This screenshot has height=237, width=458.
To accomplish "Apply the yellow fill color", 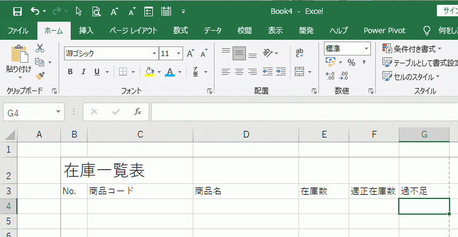I will point(149,72).
